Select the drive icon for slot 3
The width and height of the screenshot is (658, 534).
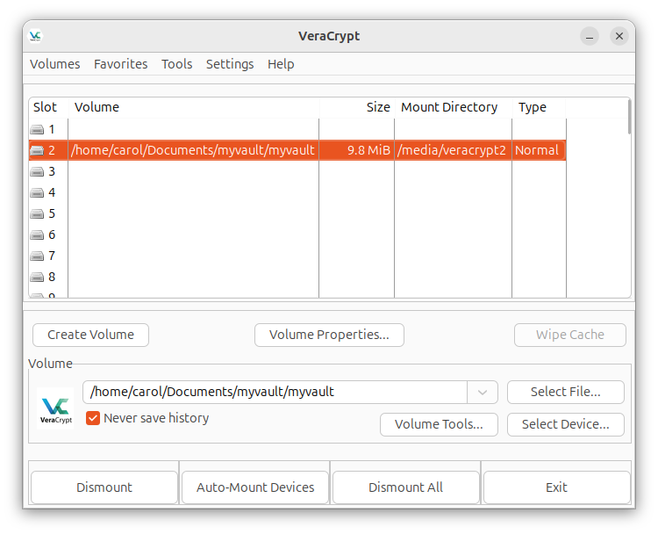pos(37,172)
